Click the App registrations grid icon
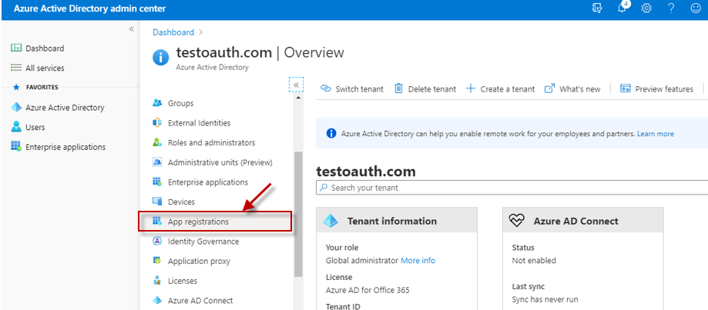 (x=157, y=222)
